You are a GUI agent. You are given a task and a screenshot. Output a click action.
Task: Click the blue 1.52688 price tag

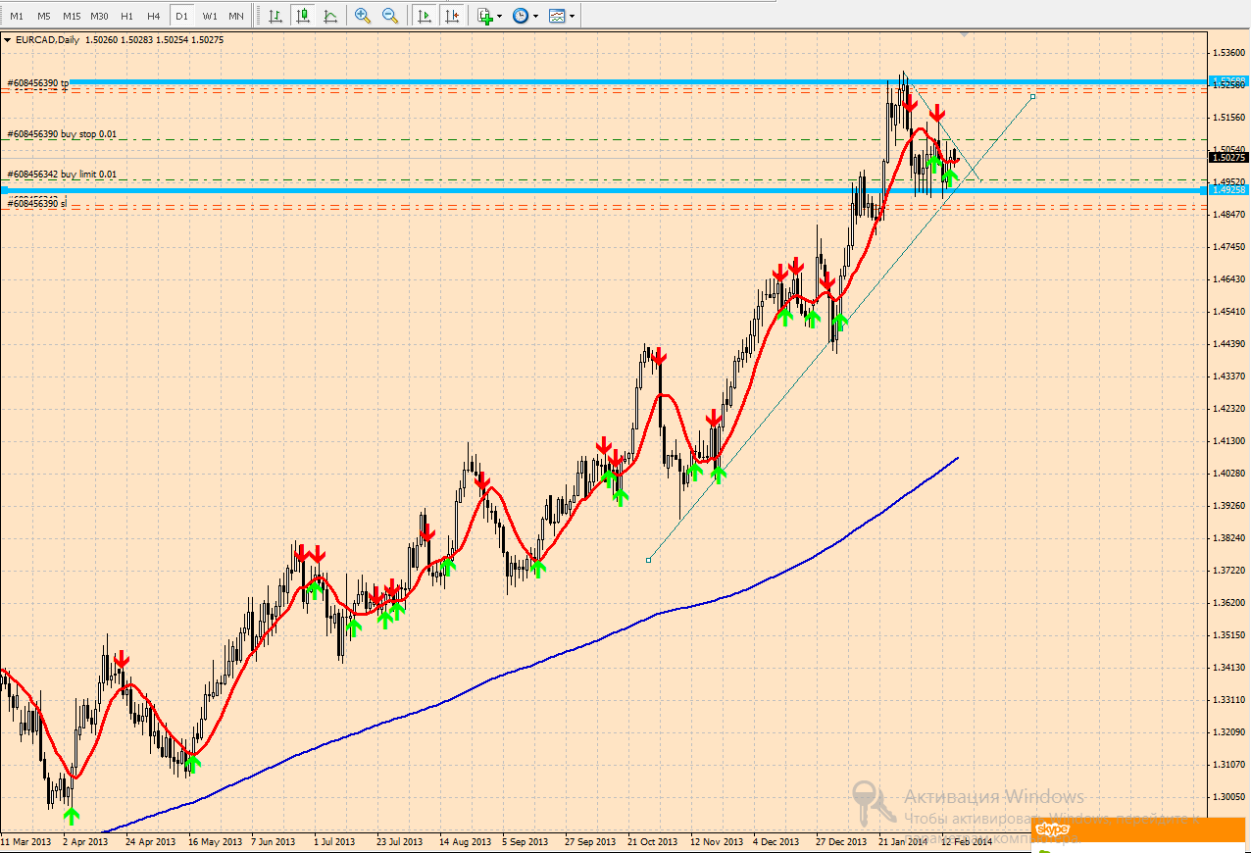pyautogui.click(x=1228, y=81)
